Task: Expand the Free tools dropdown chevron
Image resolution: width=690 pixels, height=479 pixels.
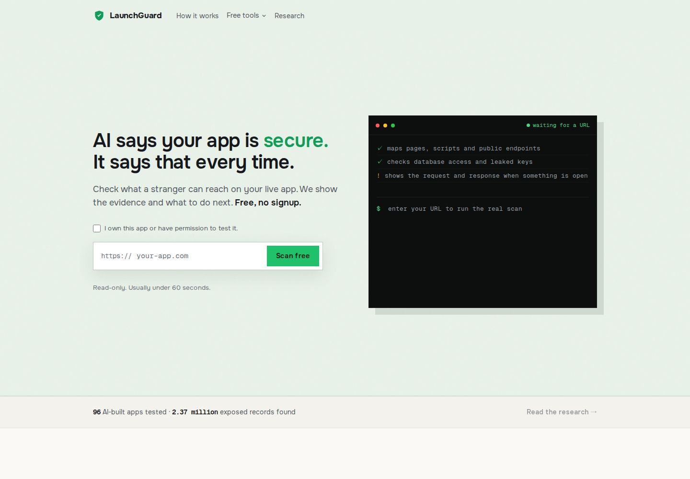Action: 264,16
